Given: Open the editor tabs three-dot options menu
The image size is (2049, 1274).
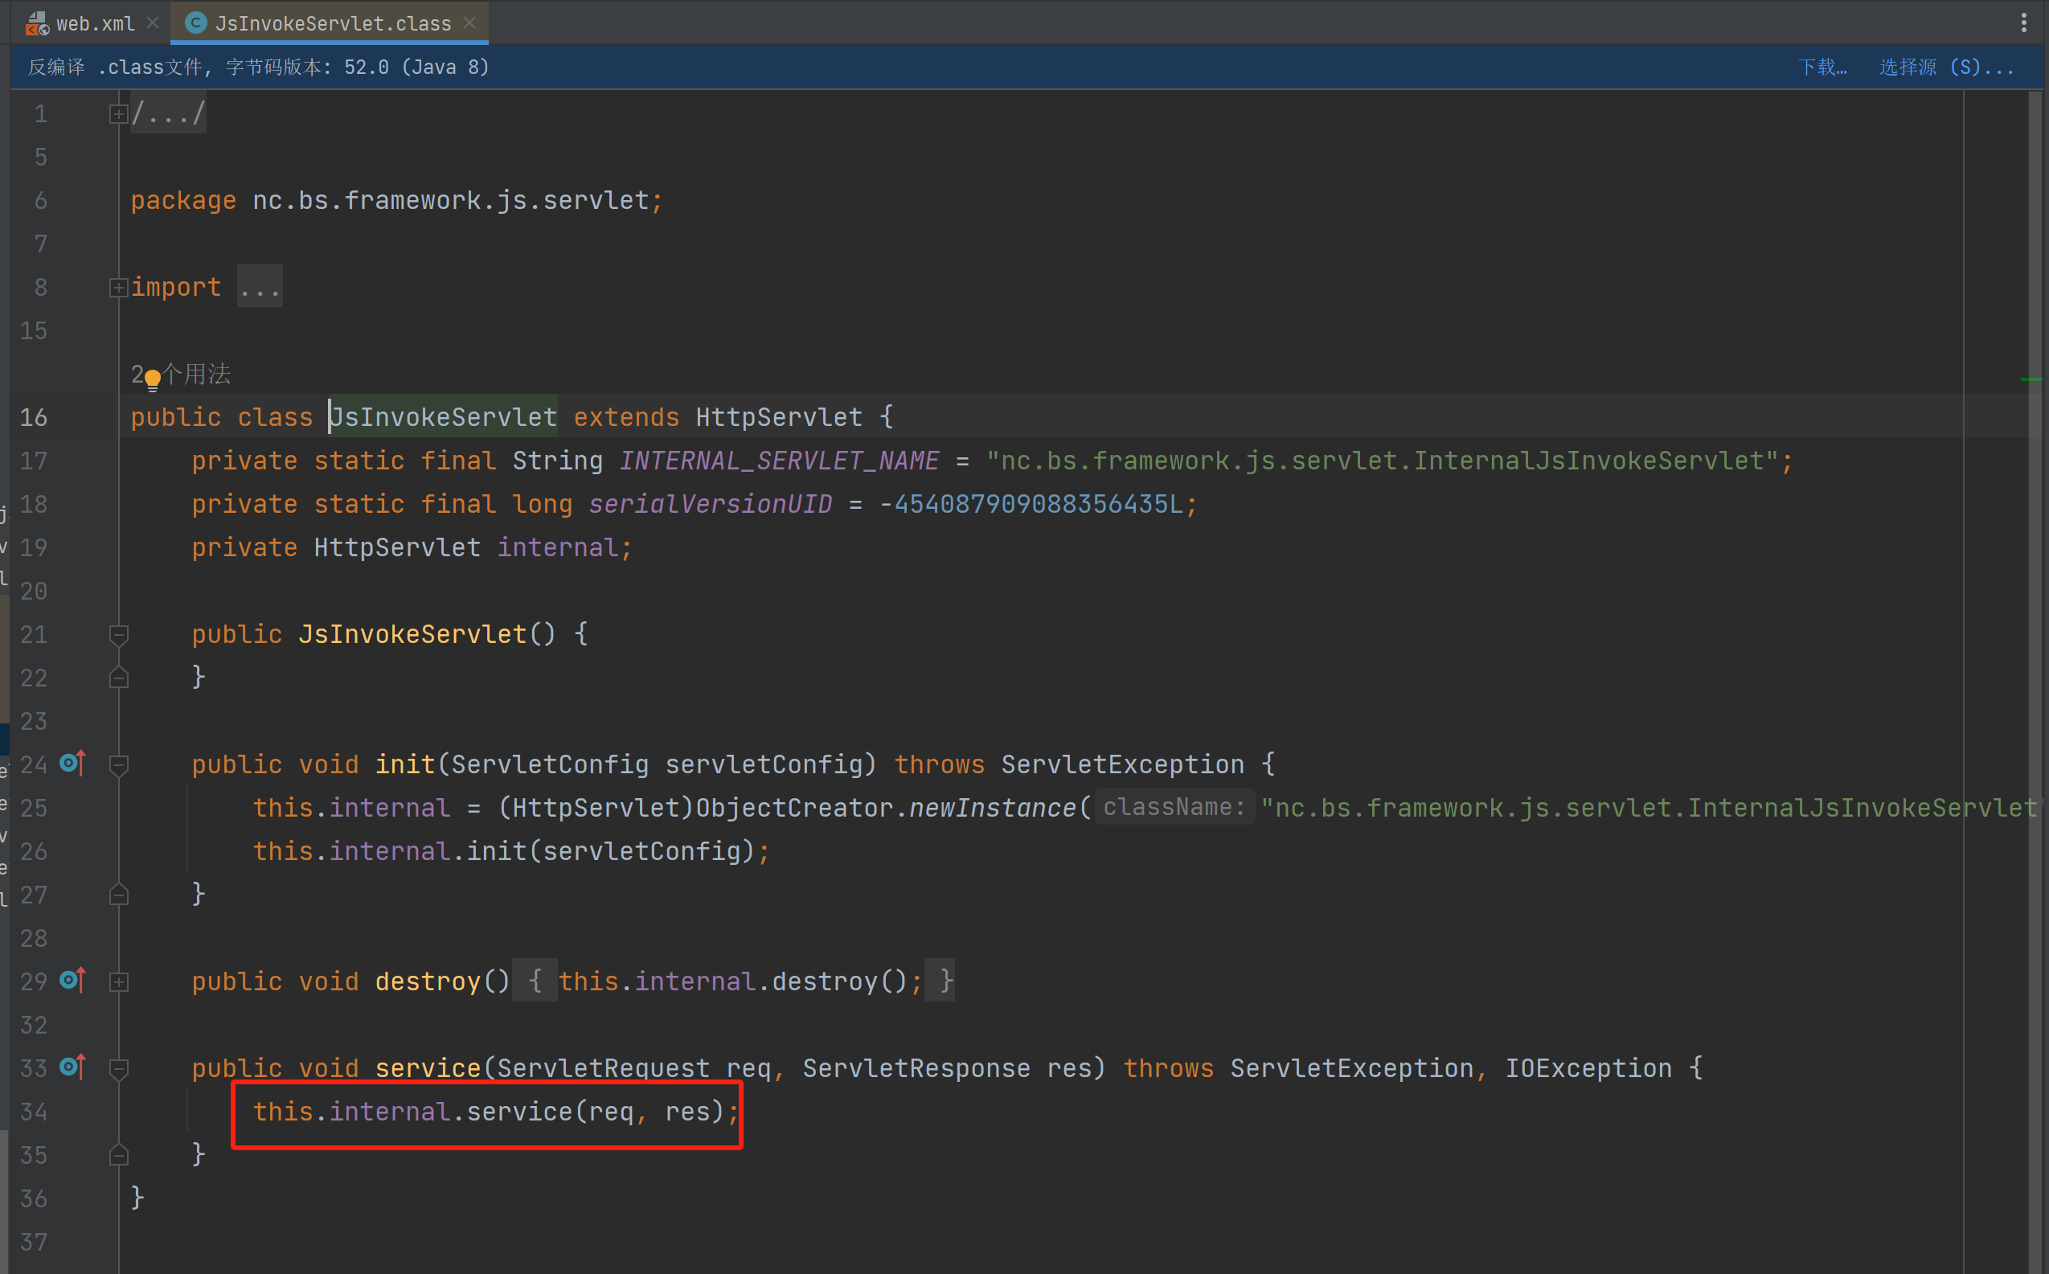Looking at the screenshot, I should pos(2024,23).
